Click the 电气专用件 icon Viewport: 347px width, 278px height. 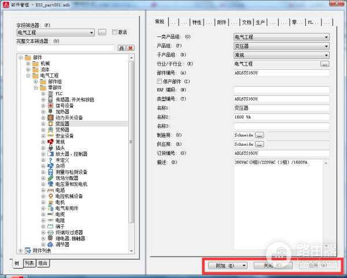coord(50,208)
